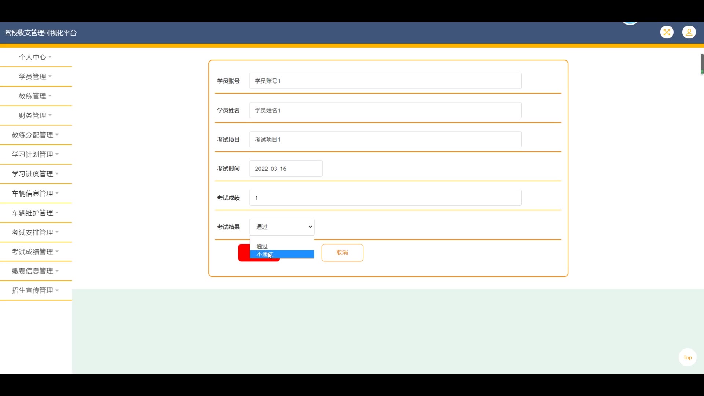The image size is (704, 396).
Task: Click the 学员账号 input field
Action: pyautogui.click(x=385, y=81)
